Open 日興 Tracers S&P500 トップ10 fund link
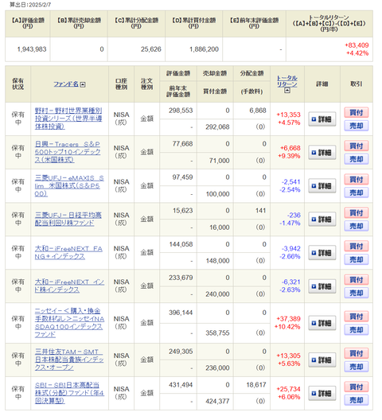 68,152
